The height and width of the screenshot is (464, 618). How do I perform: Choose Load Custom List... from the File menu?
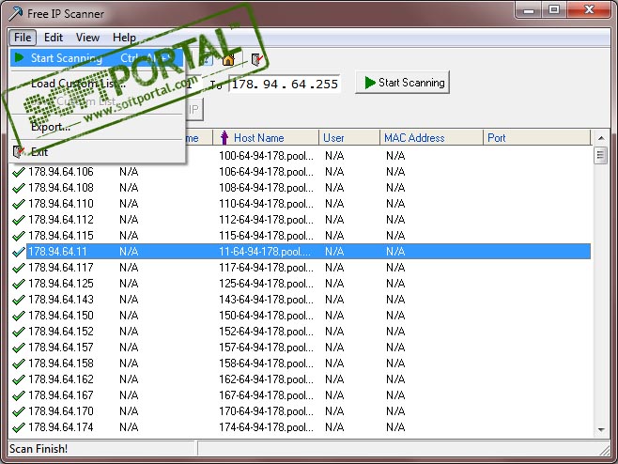(x=97, y=84)
